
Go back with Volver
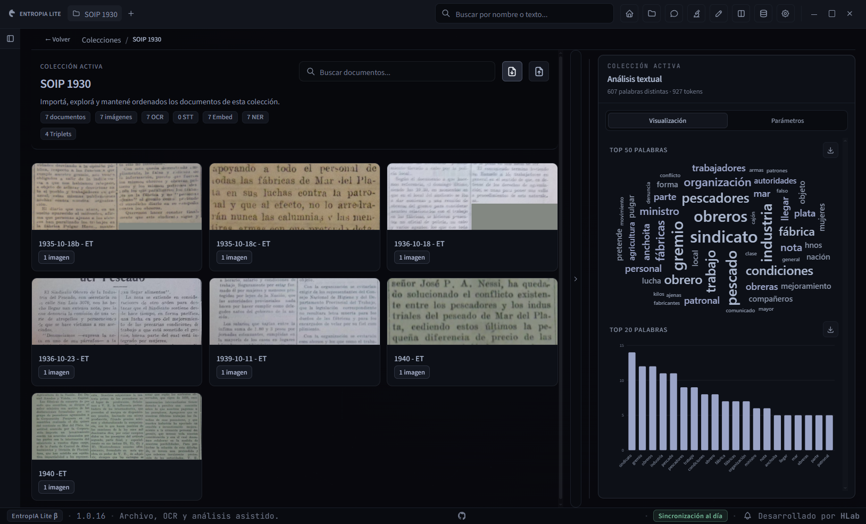coord(57,39)
